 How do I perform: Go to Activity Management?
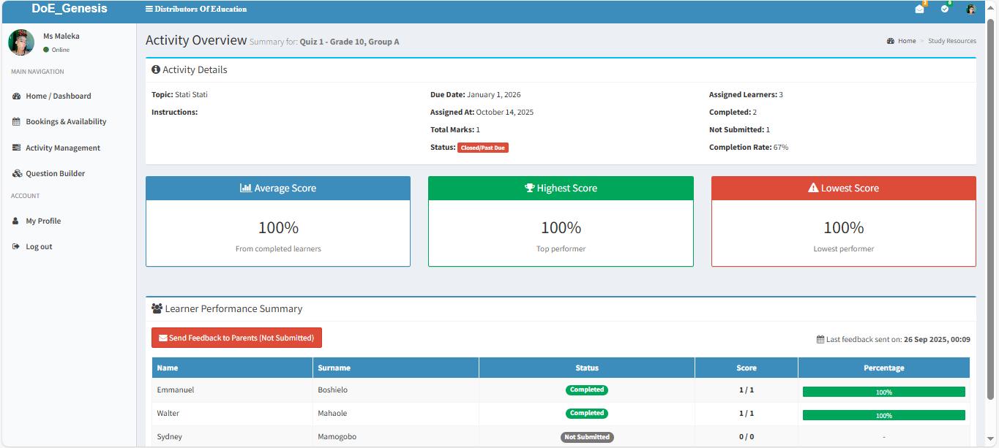pos(61,148)
